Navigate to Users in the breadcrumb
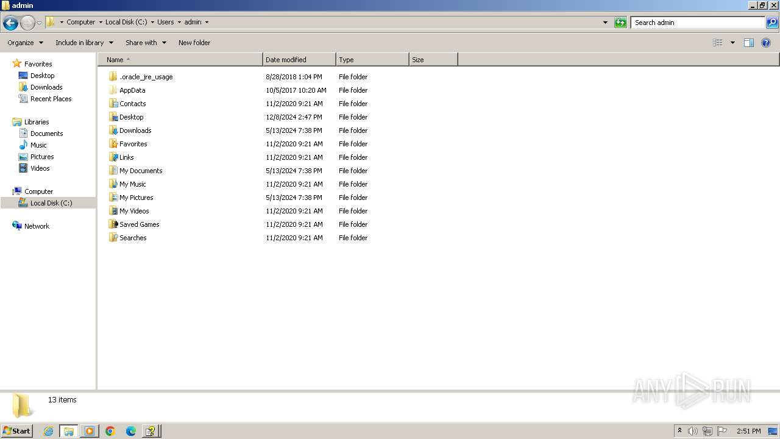Viewport: 780px width, 439px height. pos(165,23)
